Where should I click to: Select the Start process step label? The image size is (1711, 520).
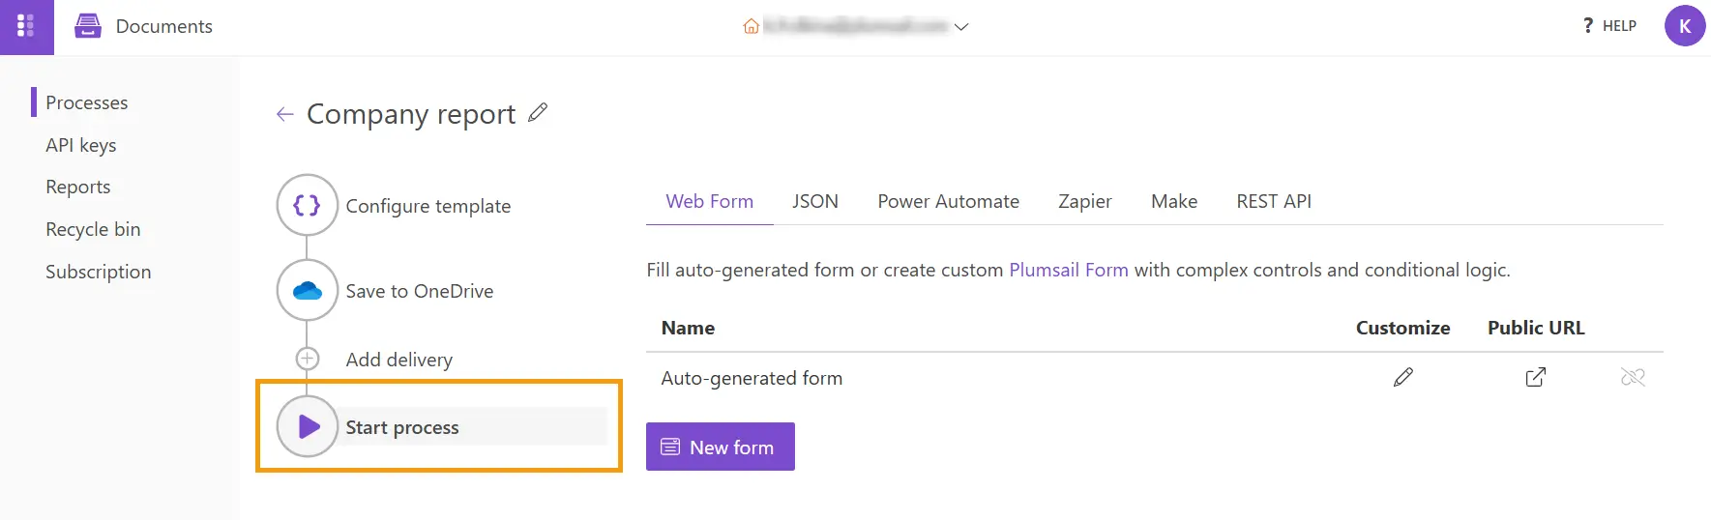click(x=402, y=427)
